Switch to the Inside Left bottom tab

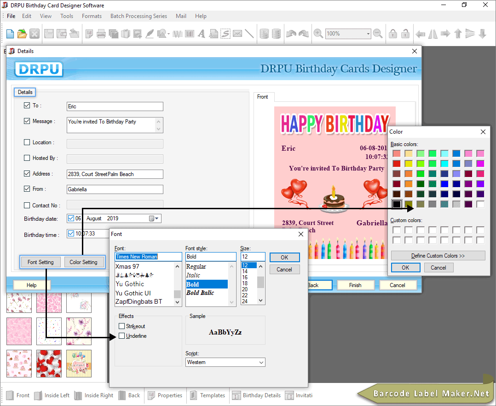click(52, 395)
